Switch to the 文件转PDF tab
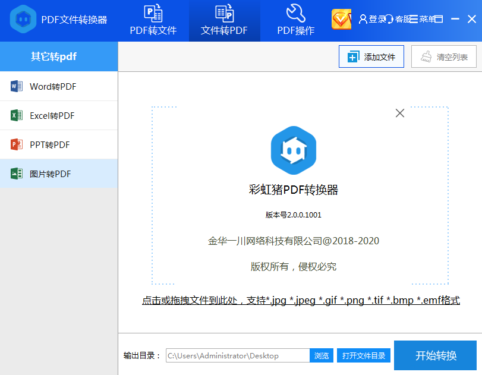 224,20
